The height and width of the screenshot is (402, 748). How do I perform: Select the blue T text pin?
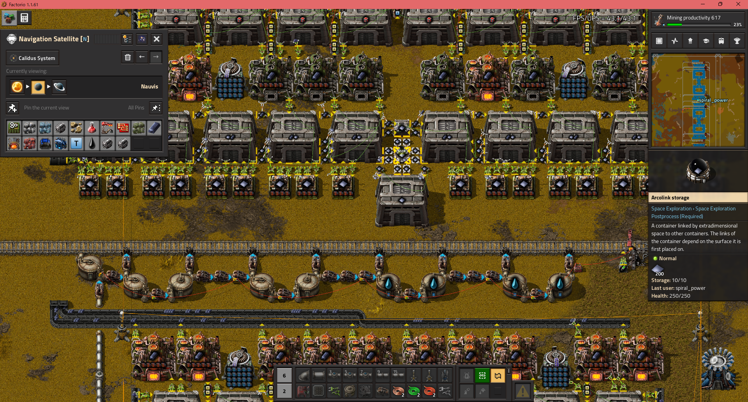(x=76, y=143)
